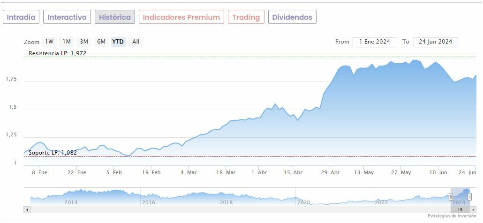
Task: Choose the 6M zoom range
Action: pos(101,42)
